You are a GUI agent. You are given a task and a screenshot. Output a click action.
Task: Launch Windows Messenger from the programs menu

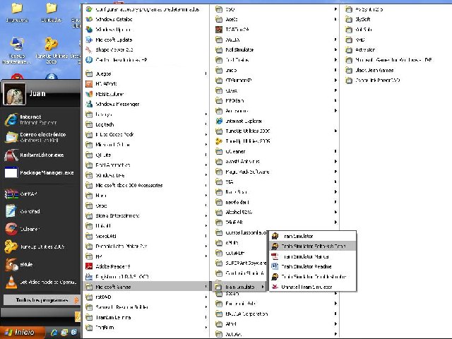click(x=117, y=104)
